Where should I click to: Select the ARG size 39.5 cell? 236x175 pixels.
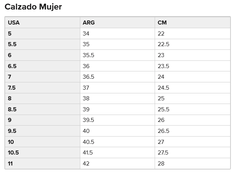point(88,120)
